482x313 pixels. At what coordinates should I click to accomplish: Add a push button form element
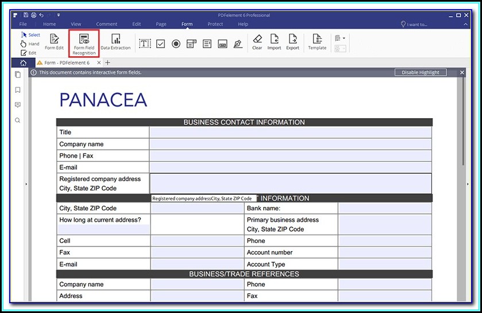(x=222, y=44)
